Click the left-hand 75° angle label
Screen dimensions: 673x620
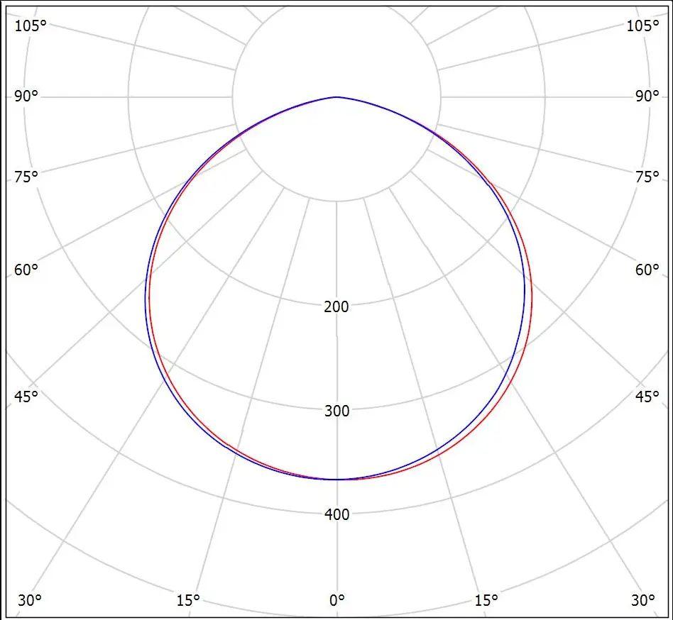point(26,177)
